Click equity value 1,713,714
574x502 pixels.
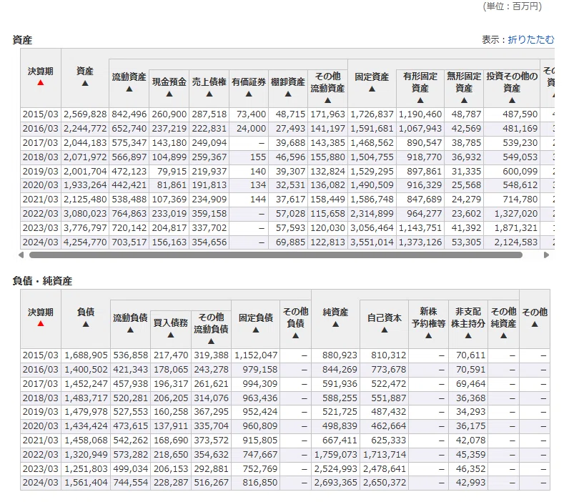coord(385,454)
